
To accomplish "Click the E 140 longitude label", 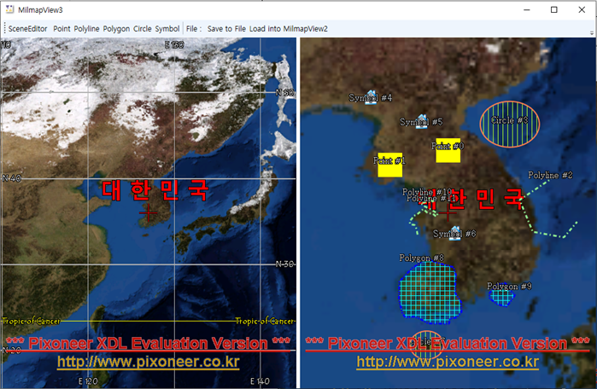I will 260,381.
